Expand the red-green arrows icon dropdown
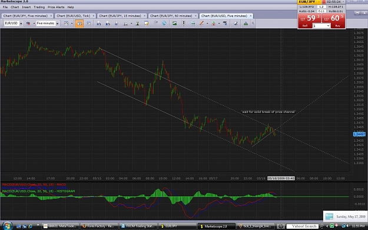 [218, 24]
